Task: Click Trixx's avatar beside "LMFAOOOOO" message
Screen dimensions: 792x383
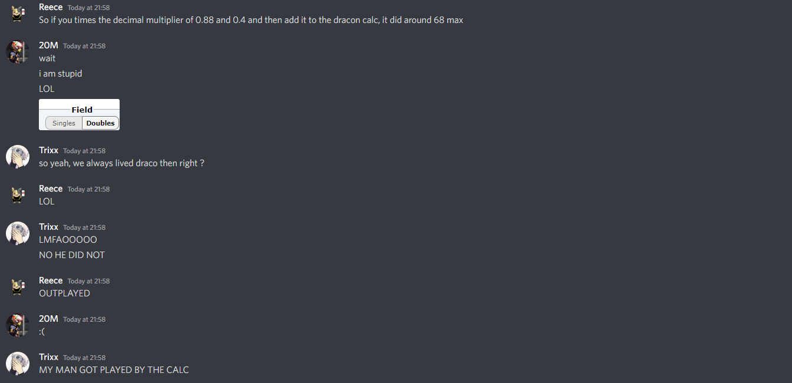Action: [18, 233]
